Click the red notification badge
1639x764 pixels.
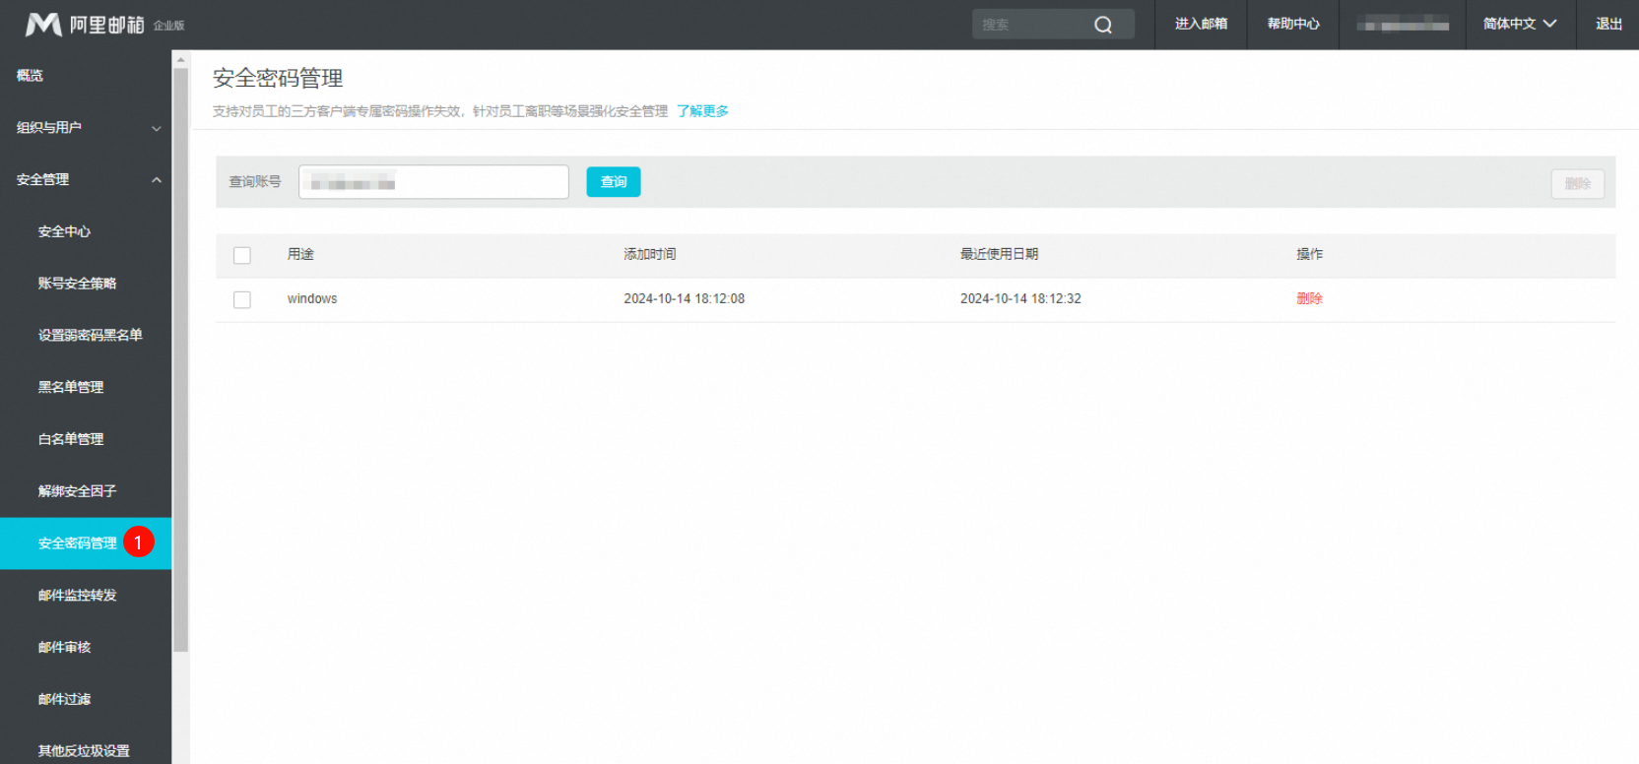139,542
